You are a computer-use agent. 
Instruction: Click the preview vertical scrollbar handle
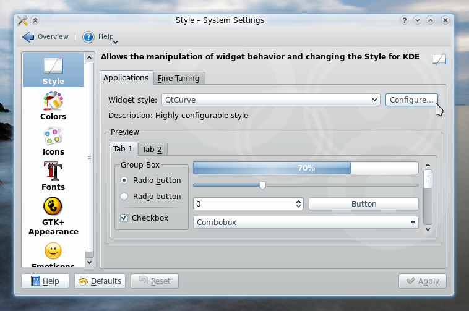[x=428, y=179]
